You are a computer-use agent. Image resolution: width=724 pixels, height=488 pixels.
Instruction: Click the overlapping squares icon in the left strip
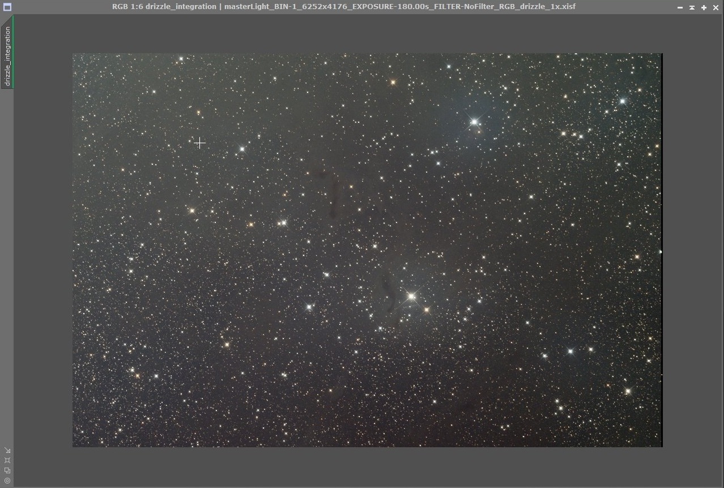(x=7, y=470)
